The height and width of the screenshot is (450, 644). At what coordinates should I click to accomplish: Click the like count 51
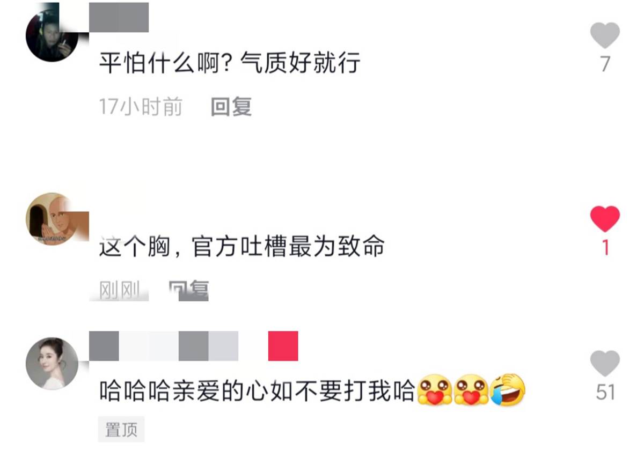coord(605,392)
